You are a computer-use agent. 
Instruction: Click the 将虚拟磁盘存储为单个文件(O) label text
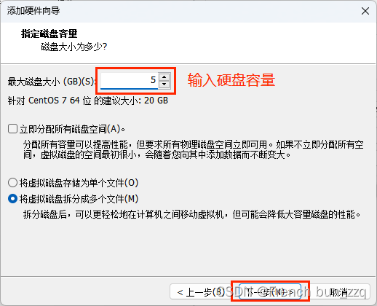coord(79,183)
